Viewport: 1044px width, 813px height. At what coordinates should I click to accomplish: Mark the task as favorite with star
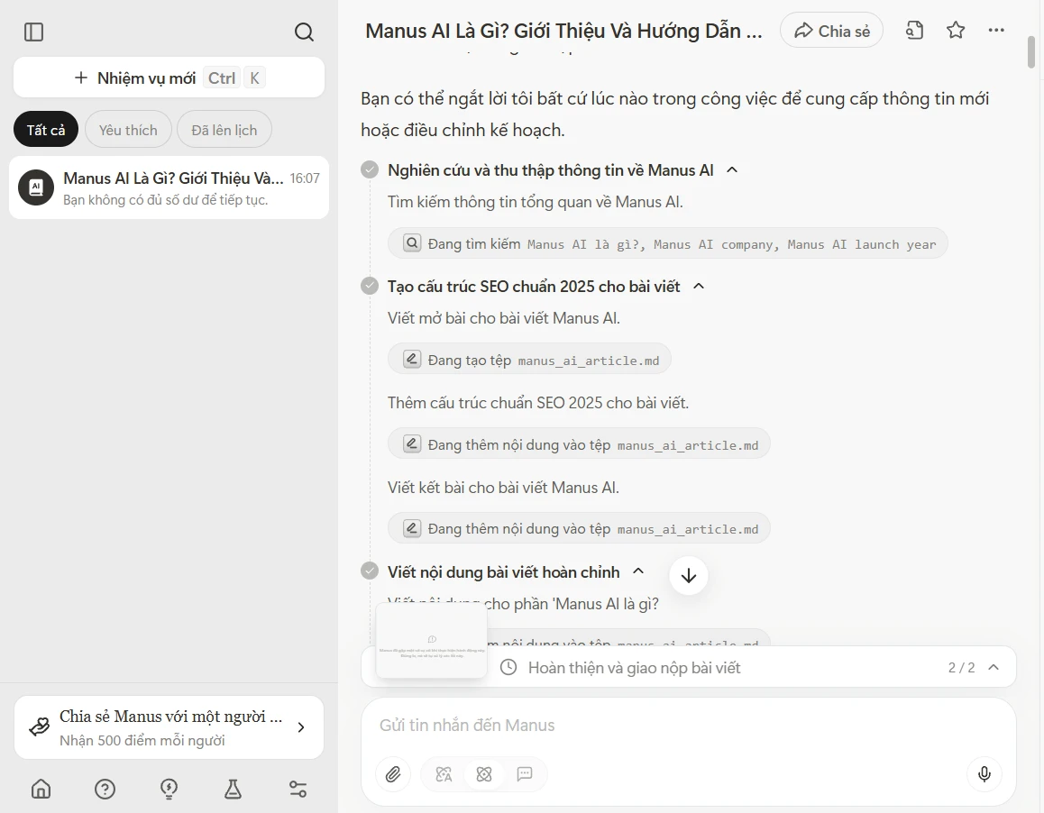957,31
